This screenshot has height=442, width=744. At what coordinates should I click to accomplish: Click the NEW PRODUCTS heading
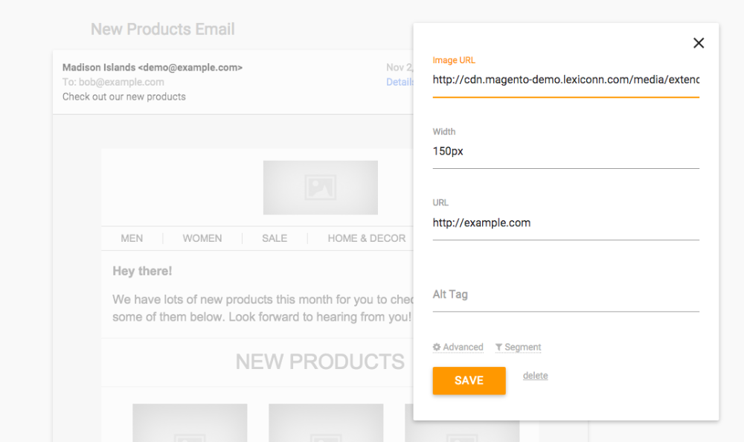pos(320,362)
